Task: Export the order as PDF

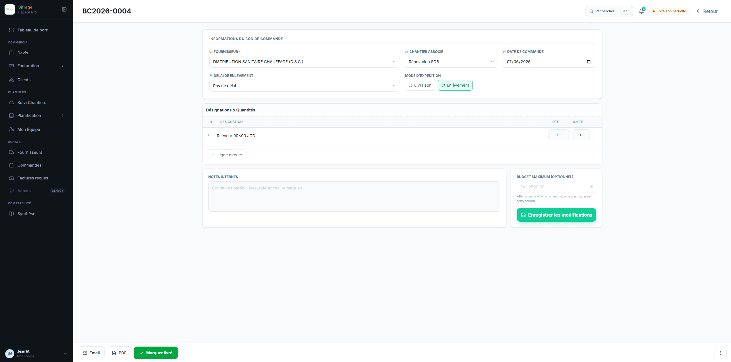Action: pos(119,353)
